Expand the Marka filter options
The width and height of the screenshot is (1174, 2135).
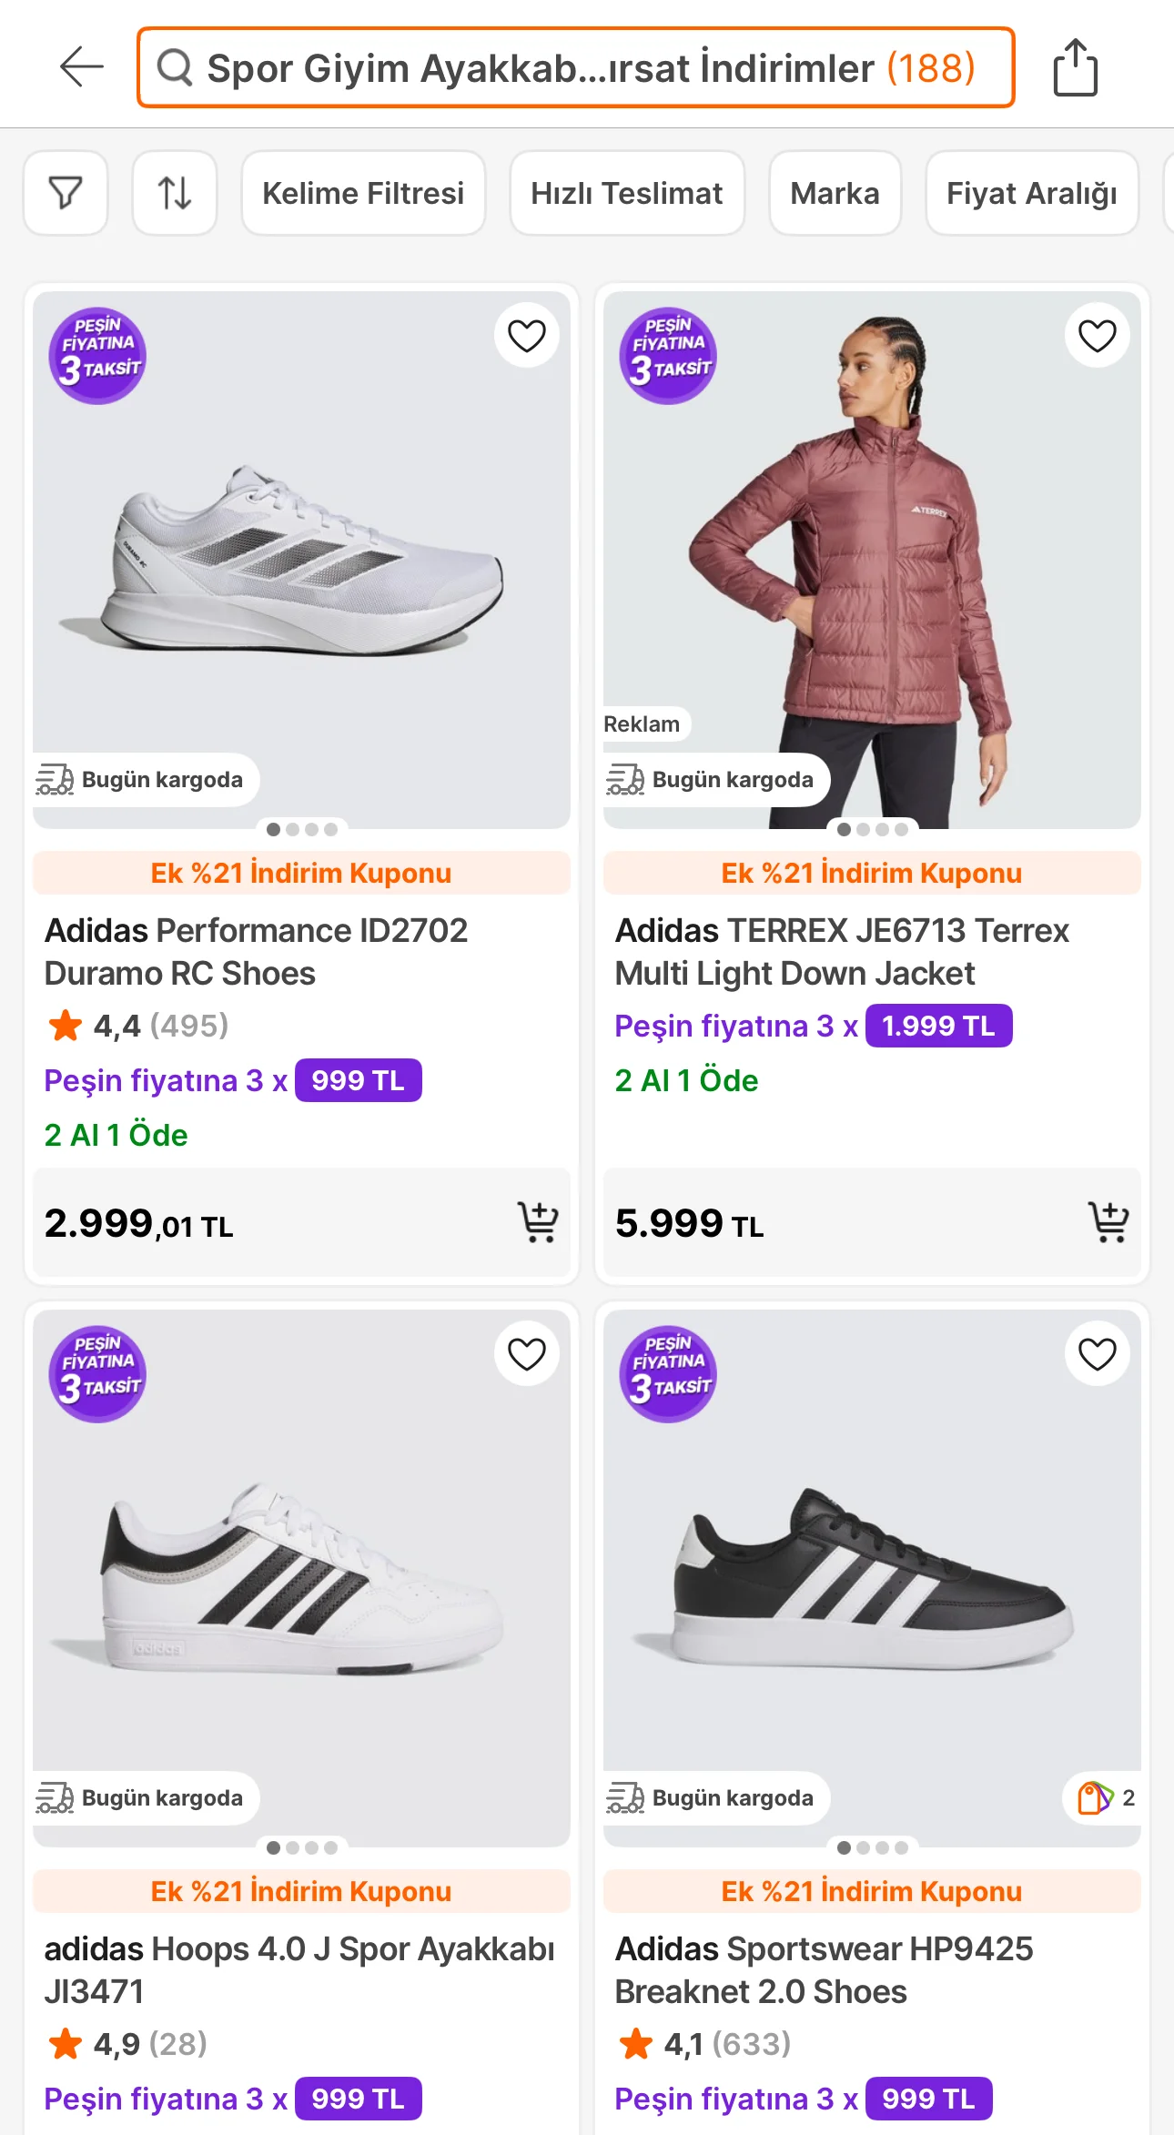pos(835,193)
